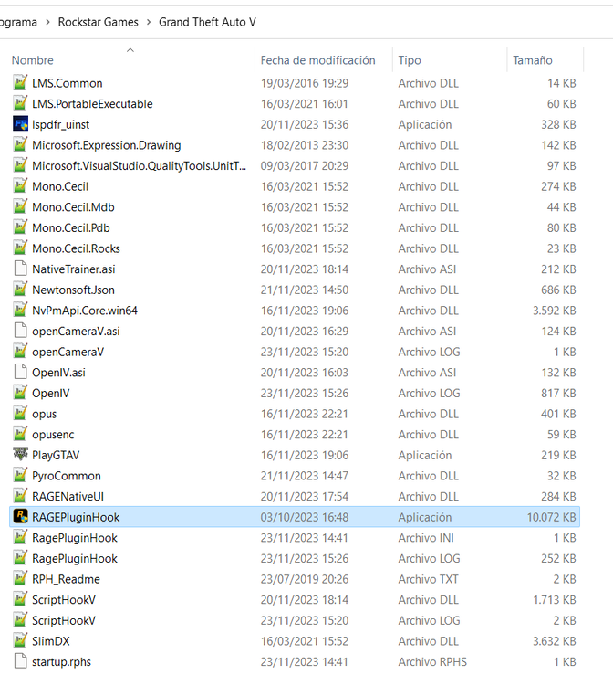Select RagePluginHook LOG file name
The image size is (613, 685).
pyautogui.click(x=75, y=558)
